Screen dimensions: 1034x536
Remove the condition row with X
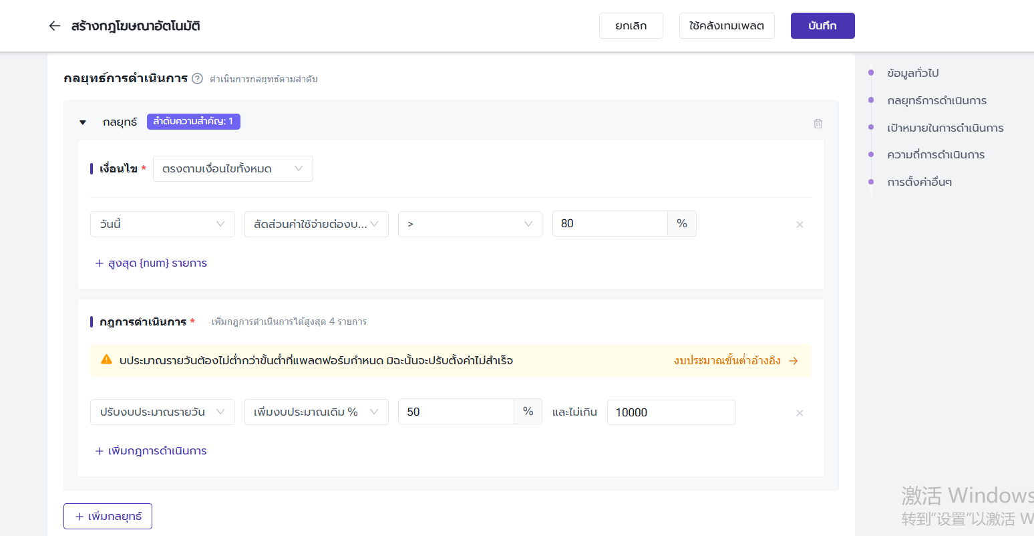[x=799, y=225]
